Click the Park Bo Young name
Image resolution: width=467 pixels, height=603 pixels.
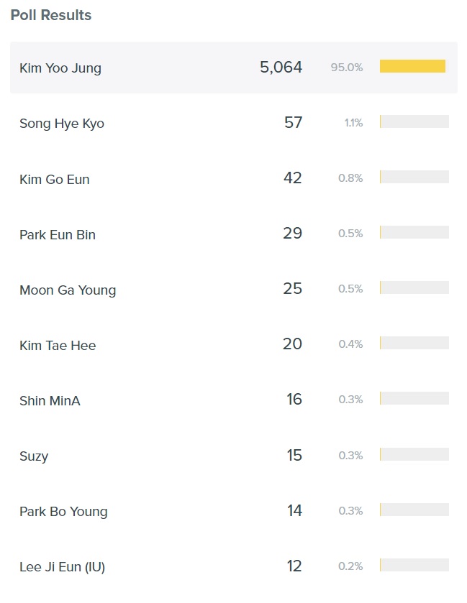pyautogui.click(x=63, y=512)
